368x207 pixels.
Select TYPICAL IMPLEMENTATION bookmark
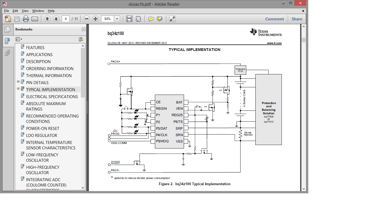(x=51, y=89)
